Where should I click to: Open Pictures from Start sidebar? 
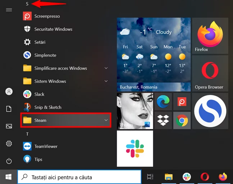click(x=9, y=126)
